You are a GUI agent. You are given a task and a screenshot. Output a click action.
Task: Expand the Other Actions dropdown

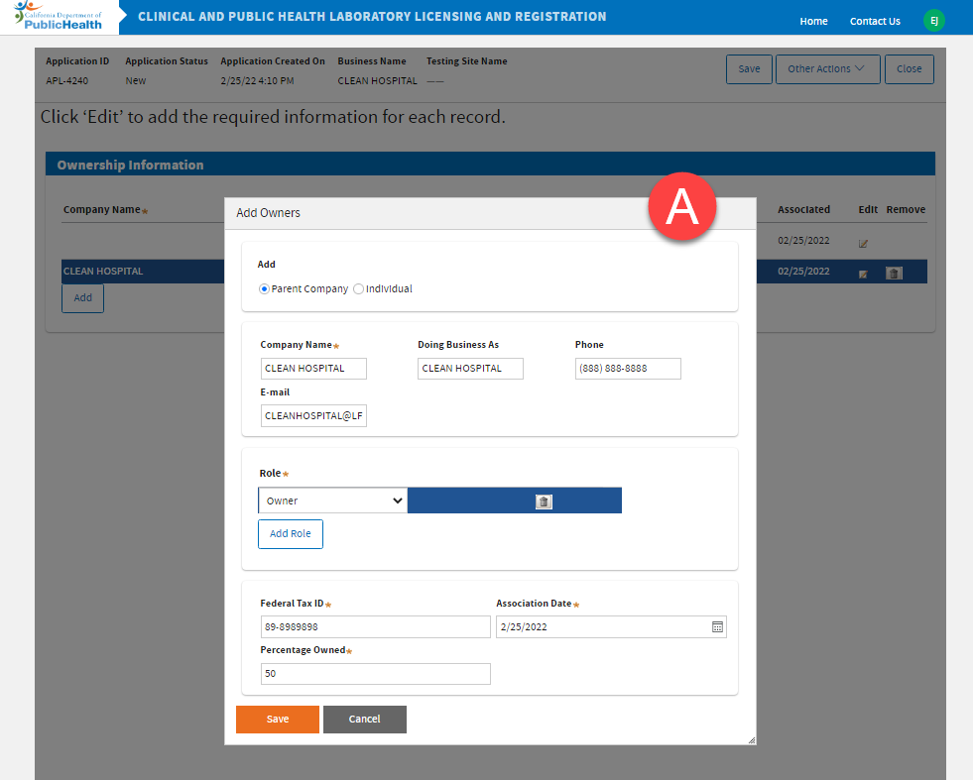click(828, 68)
